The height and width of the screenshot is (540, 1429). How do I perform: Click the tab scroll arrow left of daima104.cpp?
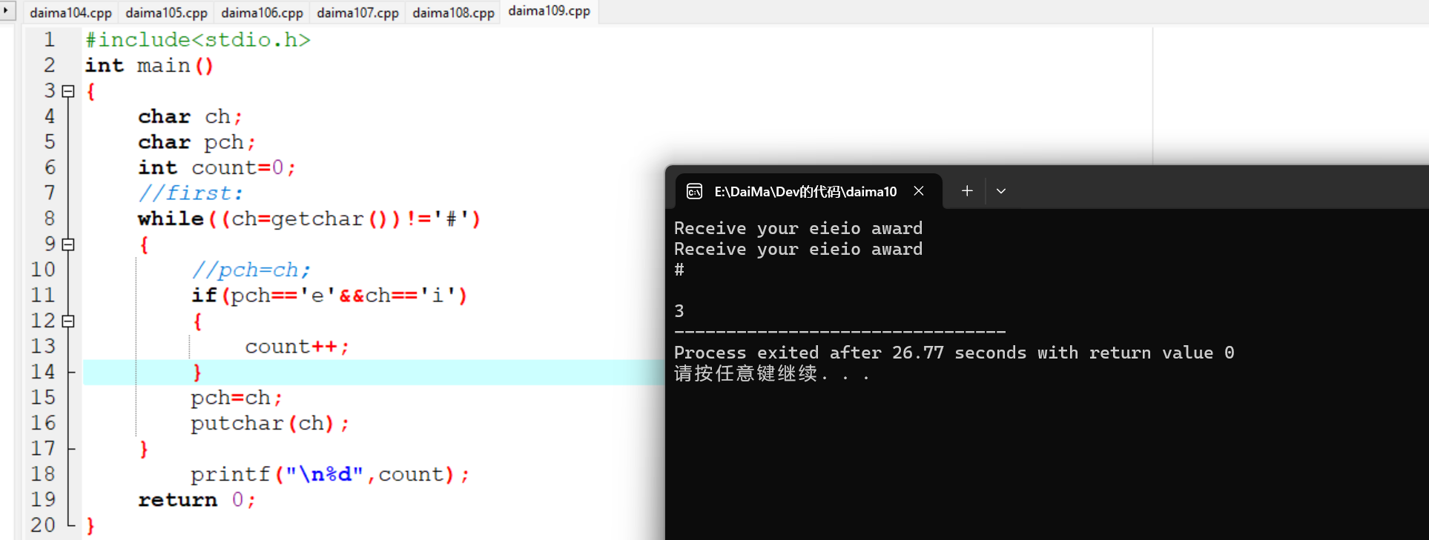[7, 10]
